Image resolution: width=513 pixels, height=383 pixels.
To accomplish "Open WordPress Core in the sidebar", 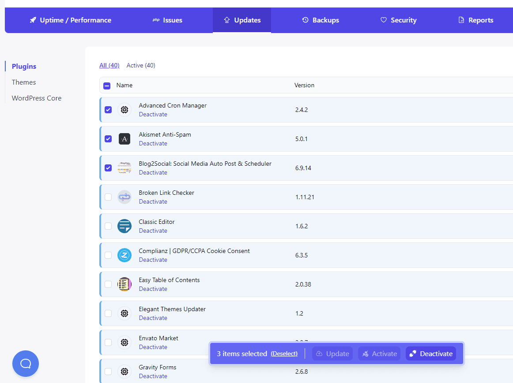I will click(x=37, y=98).
